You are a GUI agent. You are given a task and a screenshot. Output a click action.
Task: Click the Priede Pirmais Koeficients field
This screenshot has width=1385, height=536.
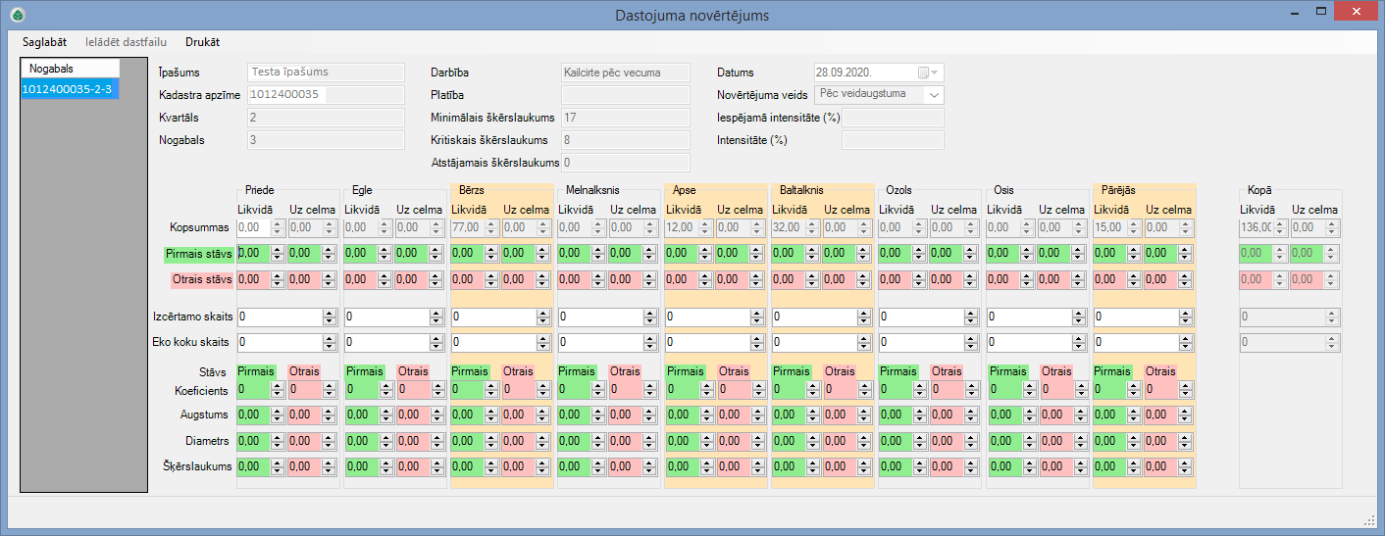tap(253, 390)
